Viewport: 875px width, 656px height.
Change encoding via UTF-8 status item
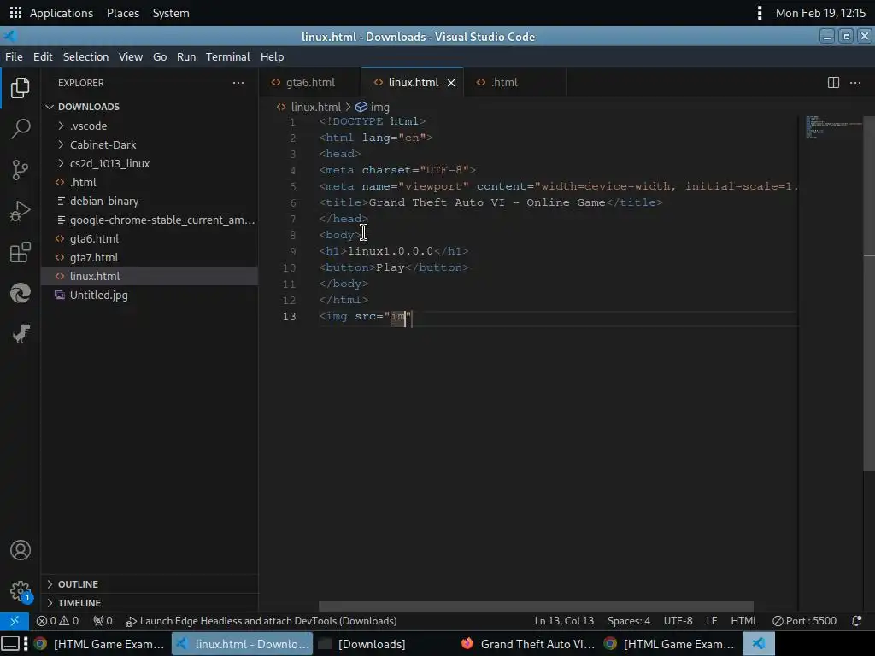(678, 621)
